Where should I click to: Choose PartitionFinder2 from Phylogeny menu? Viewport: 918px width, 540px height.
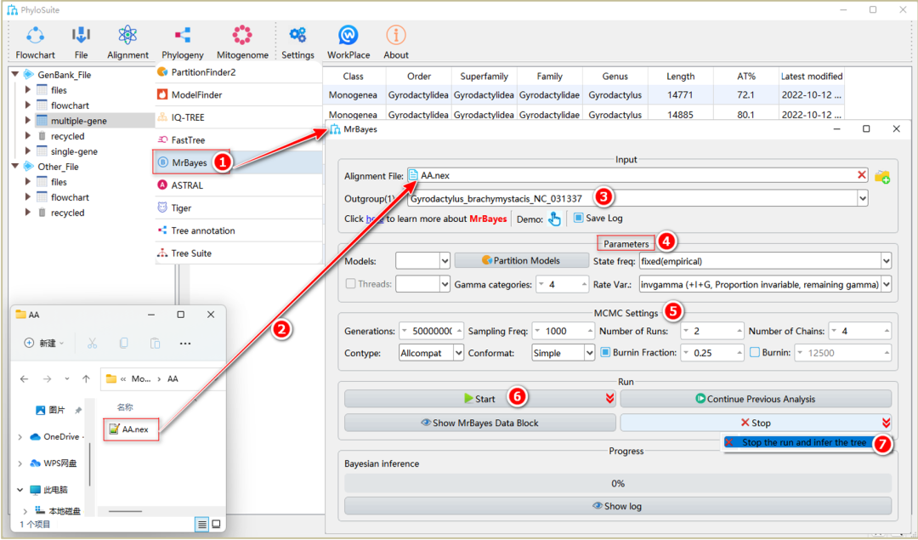(239, 72)
